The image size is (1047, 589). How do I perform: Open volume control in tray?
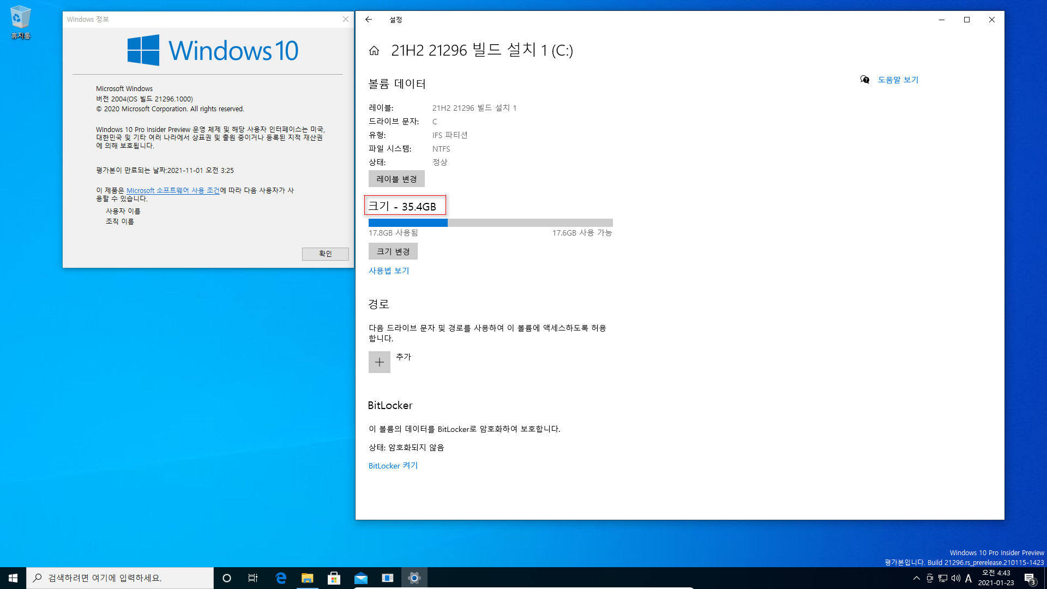click(x=956, y=578)
